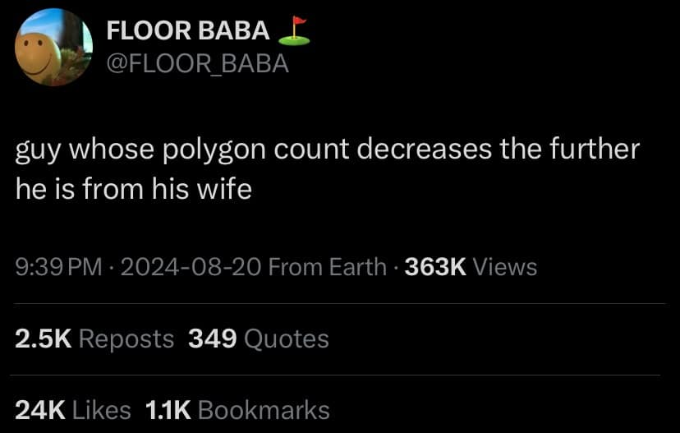
Task: Click the word "decreases" in the tweet
Action: (x=423, y=150)
